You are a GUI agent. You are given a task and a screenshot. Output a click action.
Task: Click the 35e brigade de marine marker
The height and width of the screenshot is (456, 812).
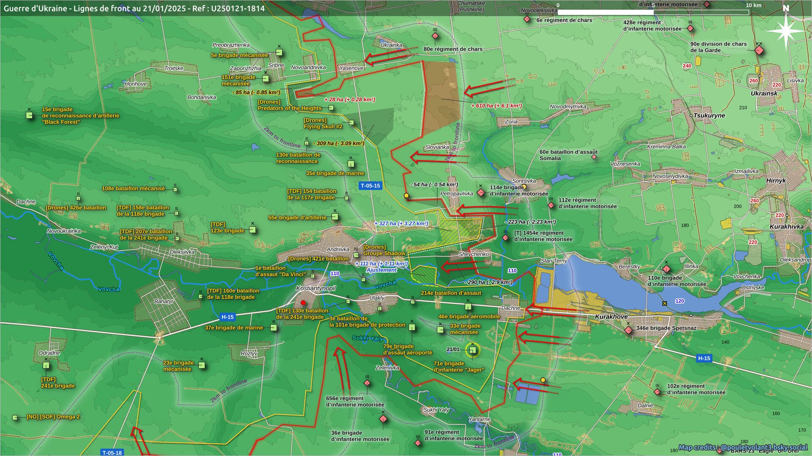pos(351,164)
